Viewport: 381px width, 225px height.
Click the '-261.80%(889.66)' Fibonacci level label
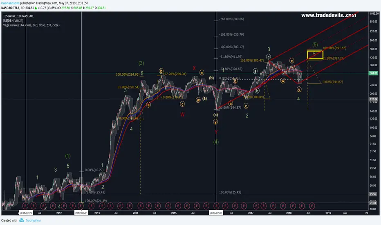click(x=231, y=19)
